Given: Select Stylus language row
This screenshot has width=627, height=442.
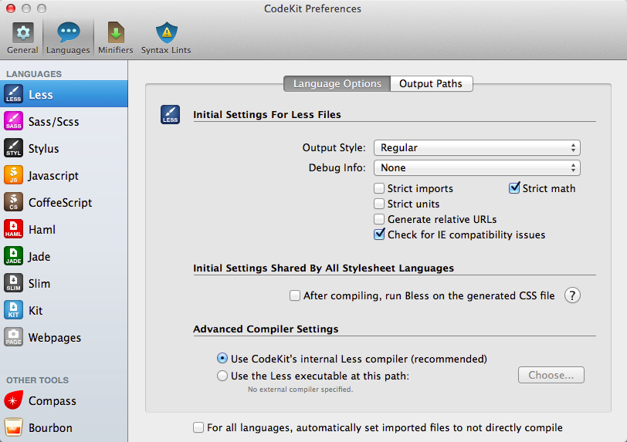Looking at the screenshot, I should (64, 148).
